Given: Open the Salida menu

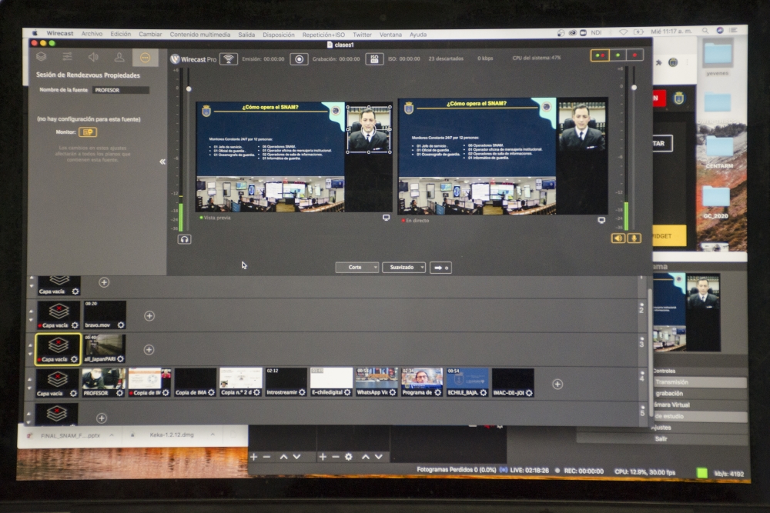Looking at the screenshot, I should pyautogui.click(x=246, y=35).
